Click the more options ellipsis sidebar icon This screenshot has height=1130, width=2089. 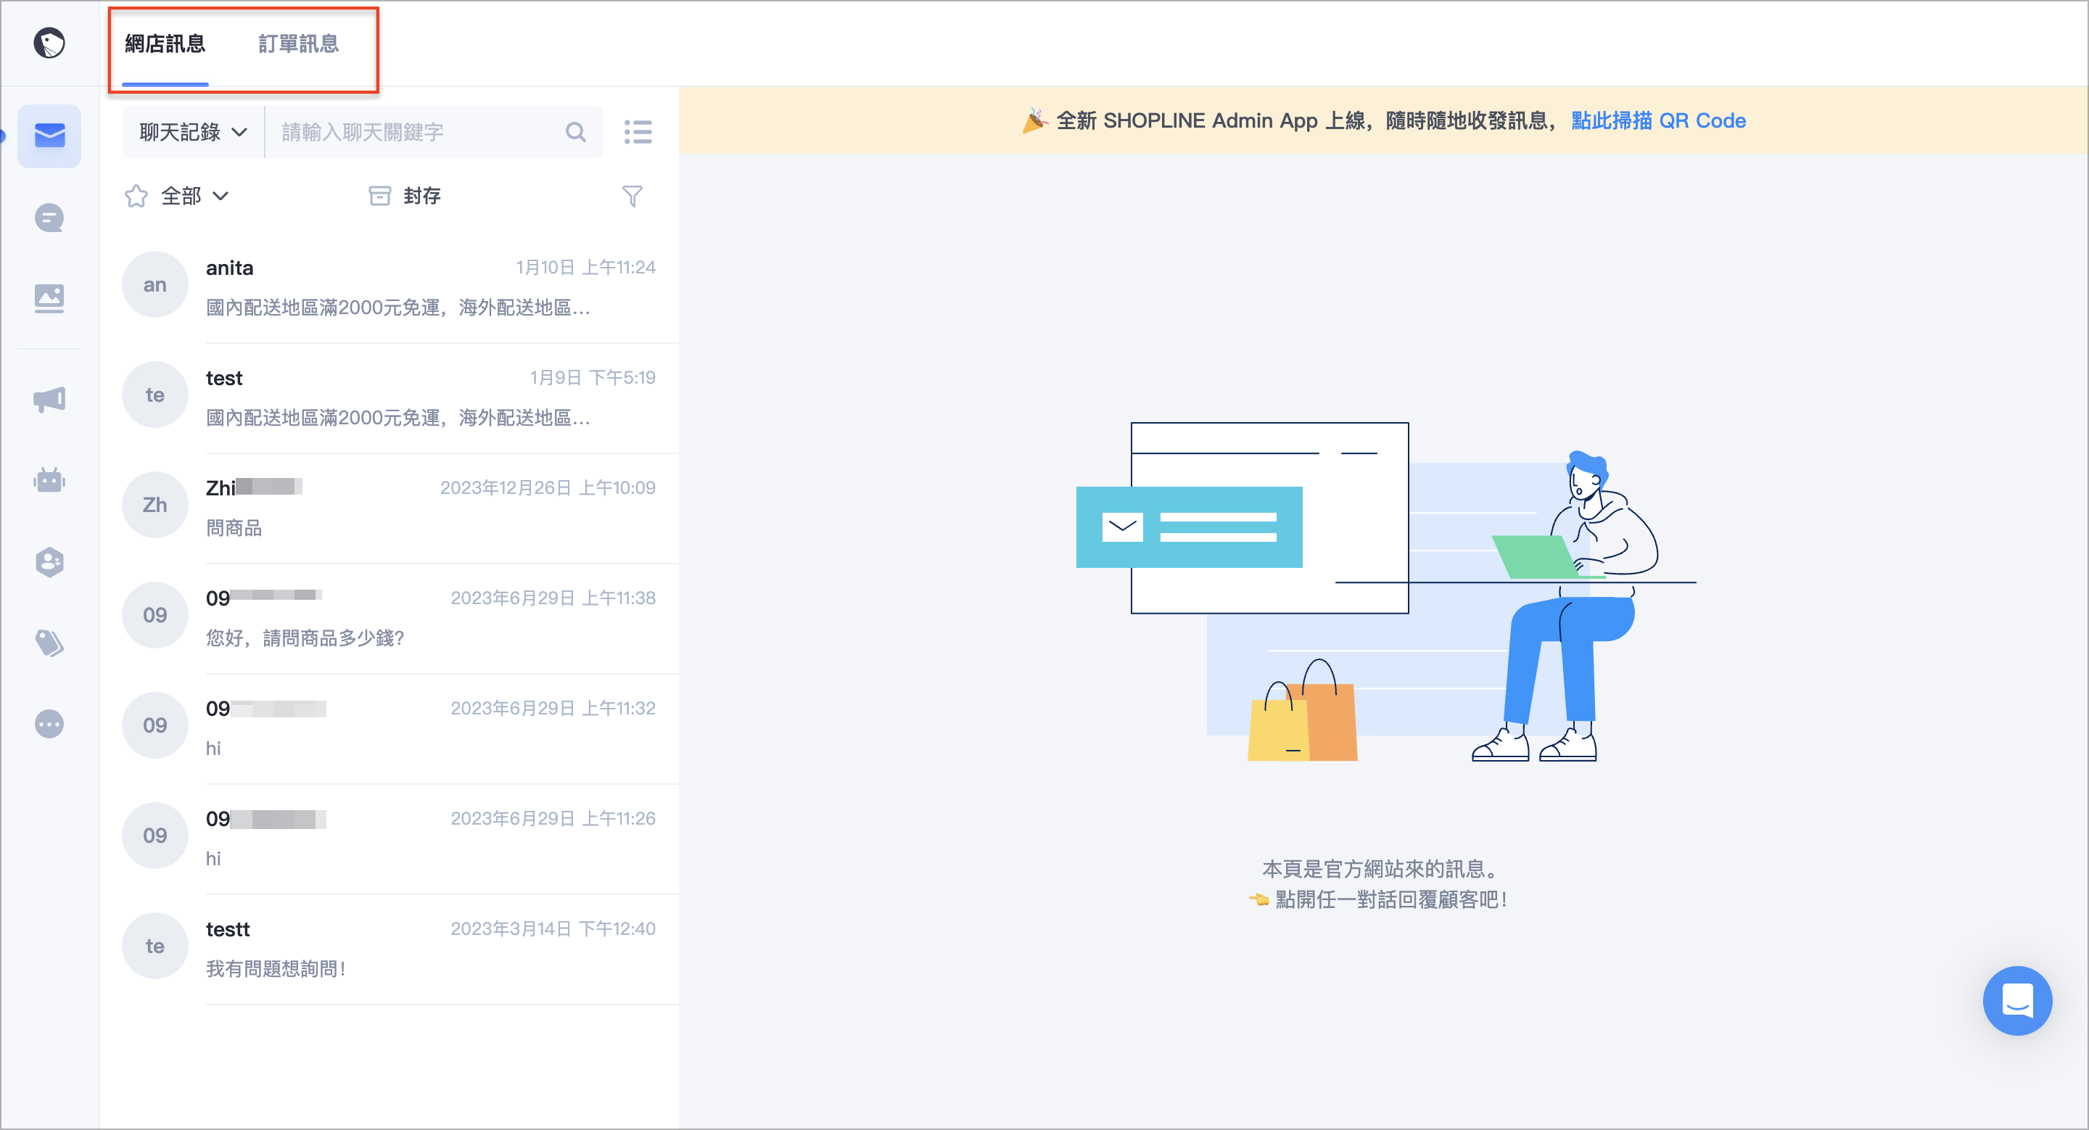[x=49, y=724]
